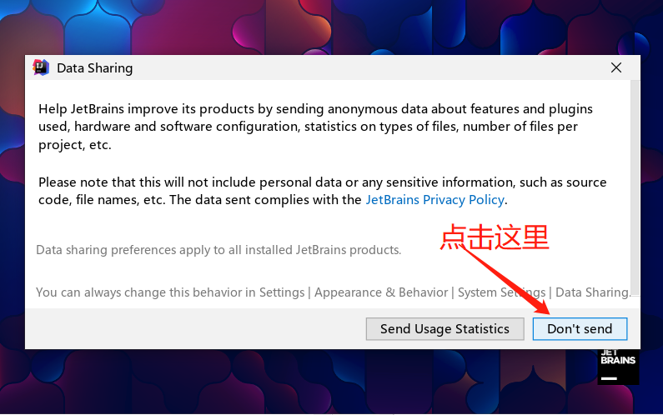Select the 'Help JetBrains improve' paragraph

[315, 127]
